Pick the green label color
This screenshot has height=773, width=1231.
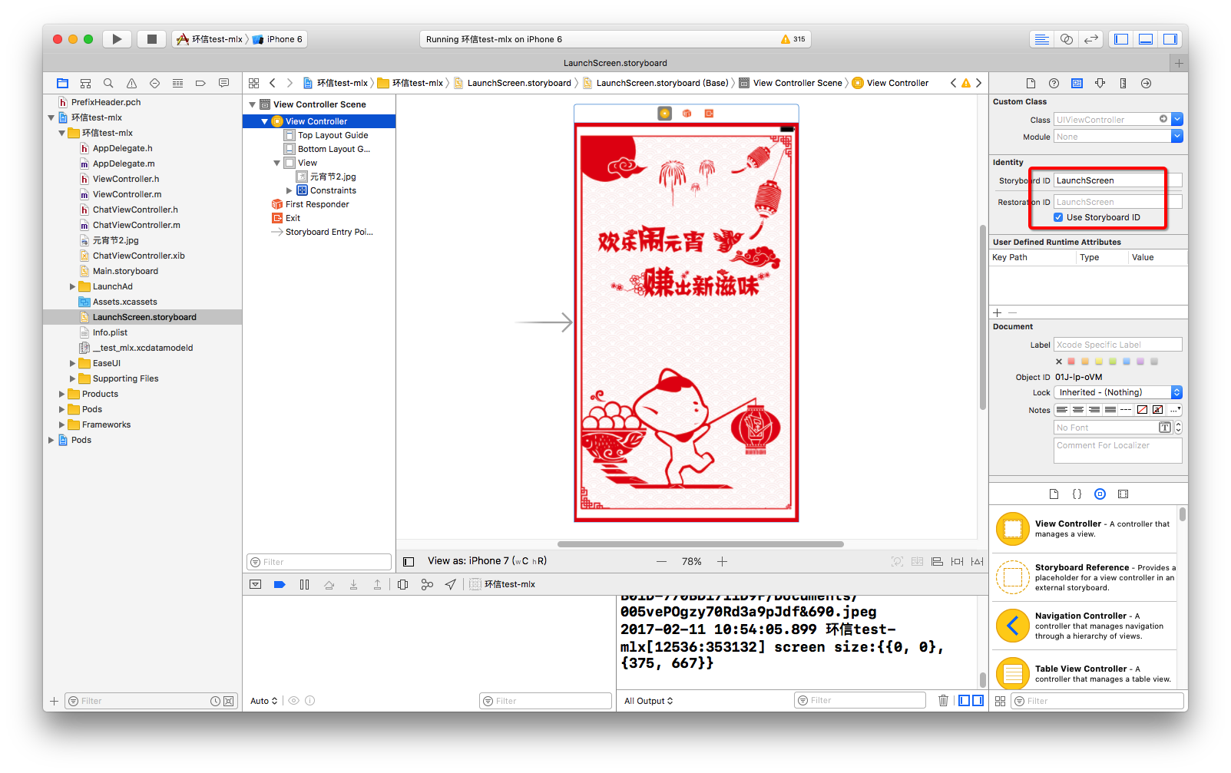1113,361
